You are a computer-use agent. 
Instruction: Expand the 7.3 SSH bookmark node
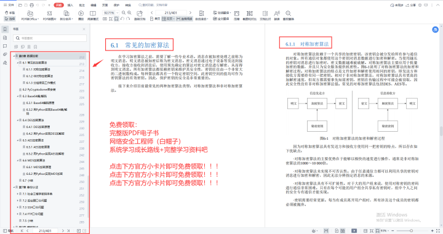(17, 207)
